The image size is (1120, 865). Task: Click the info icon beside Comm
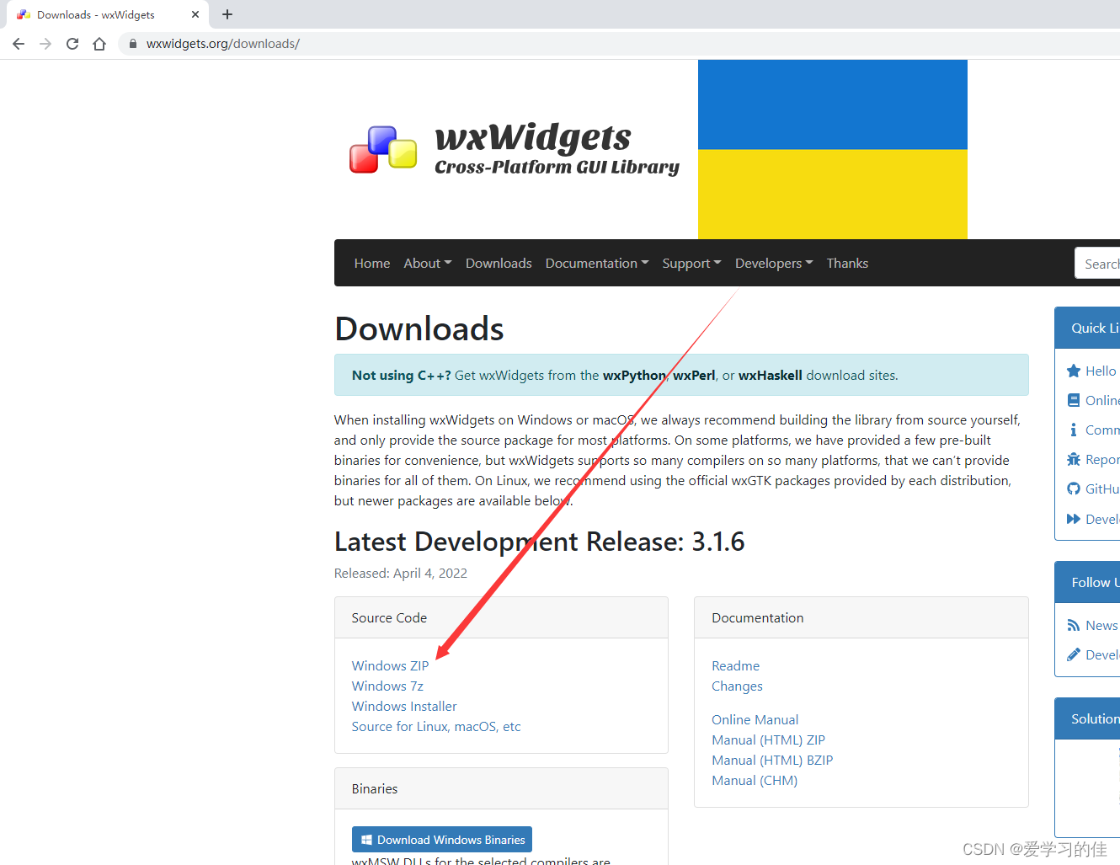click(1074, 430)
